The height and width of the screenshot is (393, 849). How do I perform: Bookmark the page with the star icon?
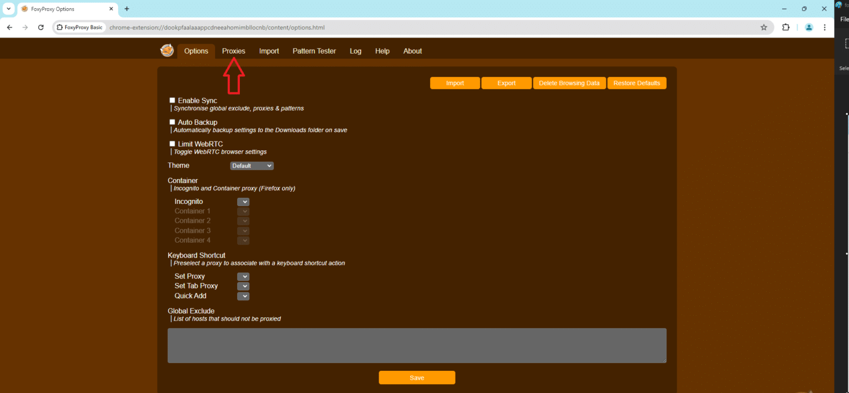[x=764, y=27]
